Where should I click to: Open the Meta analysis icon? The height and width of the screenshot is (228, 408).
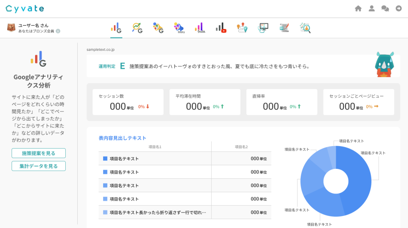[x=179, y=27]
